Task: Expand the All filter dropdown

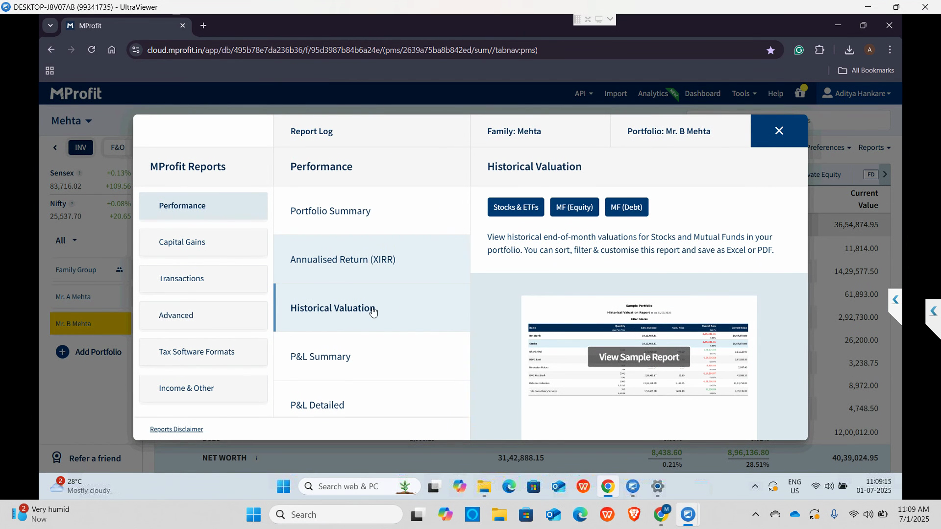Action: pyautogui.click(x=66, y=240)
